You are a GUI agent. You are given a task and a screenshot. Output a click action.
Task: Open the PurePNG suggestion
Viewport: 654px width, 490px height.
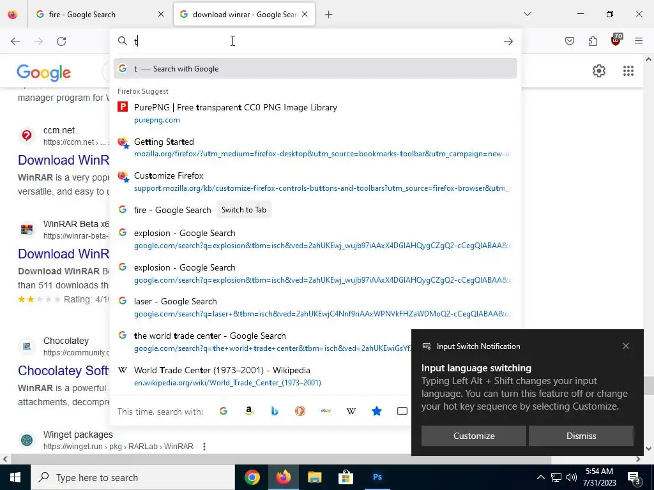316,114
